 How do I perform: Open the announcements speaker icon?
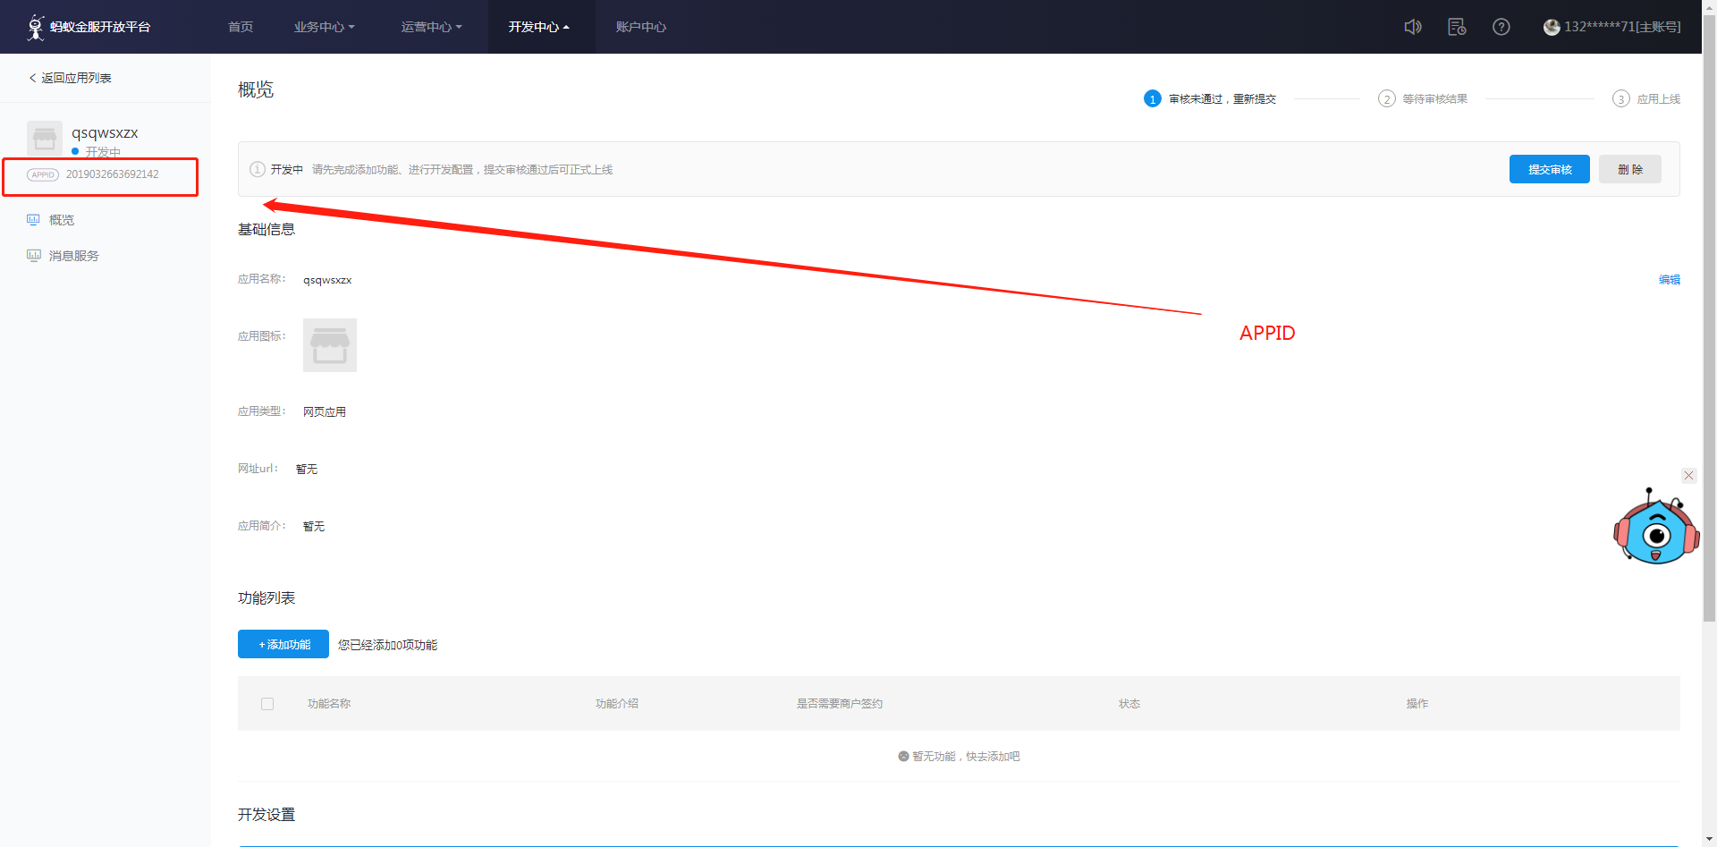(x=1413, y=27)
